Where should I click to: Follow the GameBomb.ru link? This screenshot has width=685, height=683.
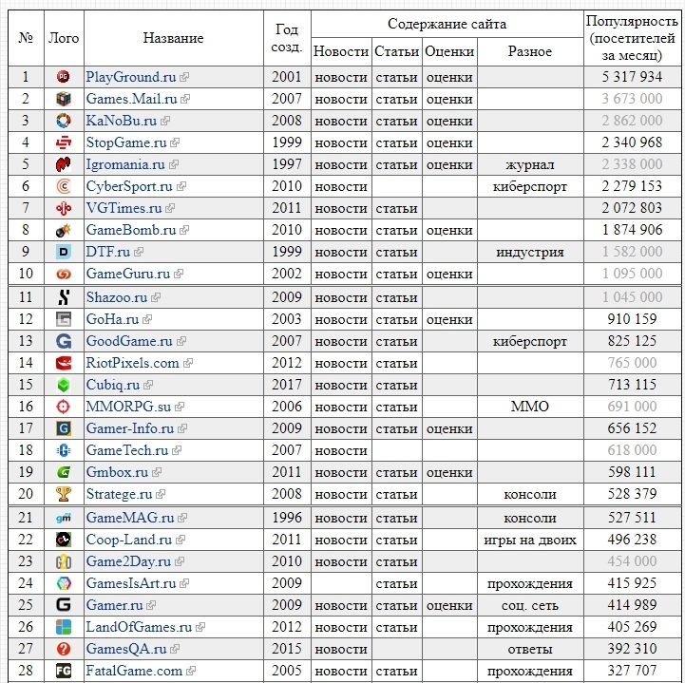[130, 230]
